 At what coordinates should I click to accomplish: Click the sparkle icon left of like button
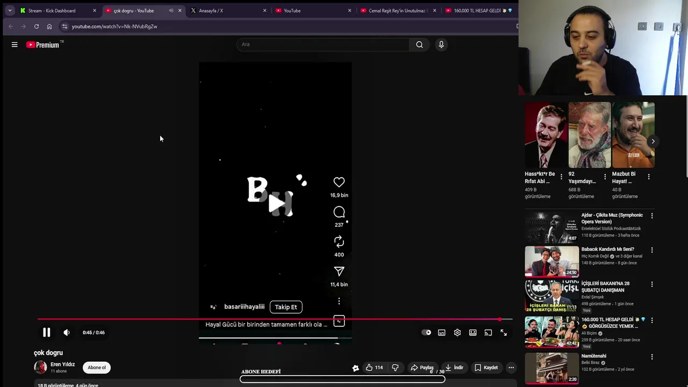click(355, 368)
